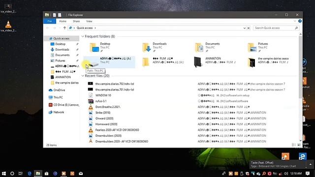Select Desktop in navigation pane
The image size is (315, 177).
[60, 44]
